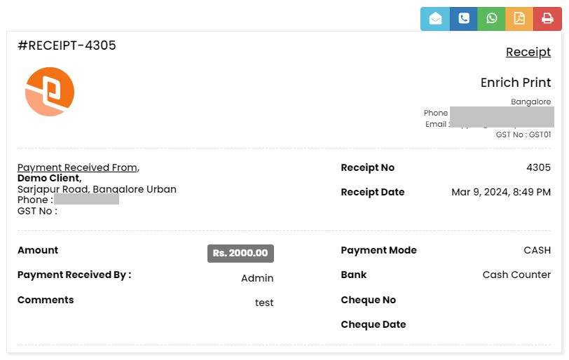This screenshot has height=360, width=569.
Task: Click the CASH payment mode value
Action: pos(537,250)
